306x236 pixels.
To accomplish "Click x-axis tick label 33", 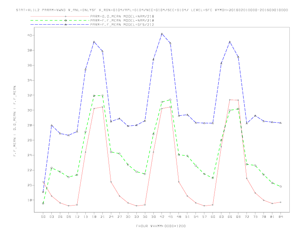I will (x=136, y=217).
